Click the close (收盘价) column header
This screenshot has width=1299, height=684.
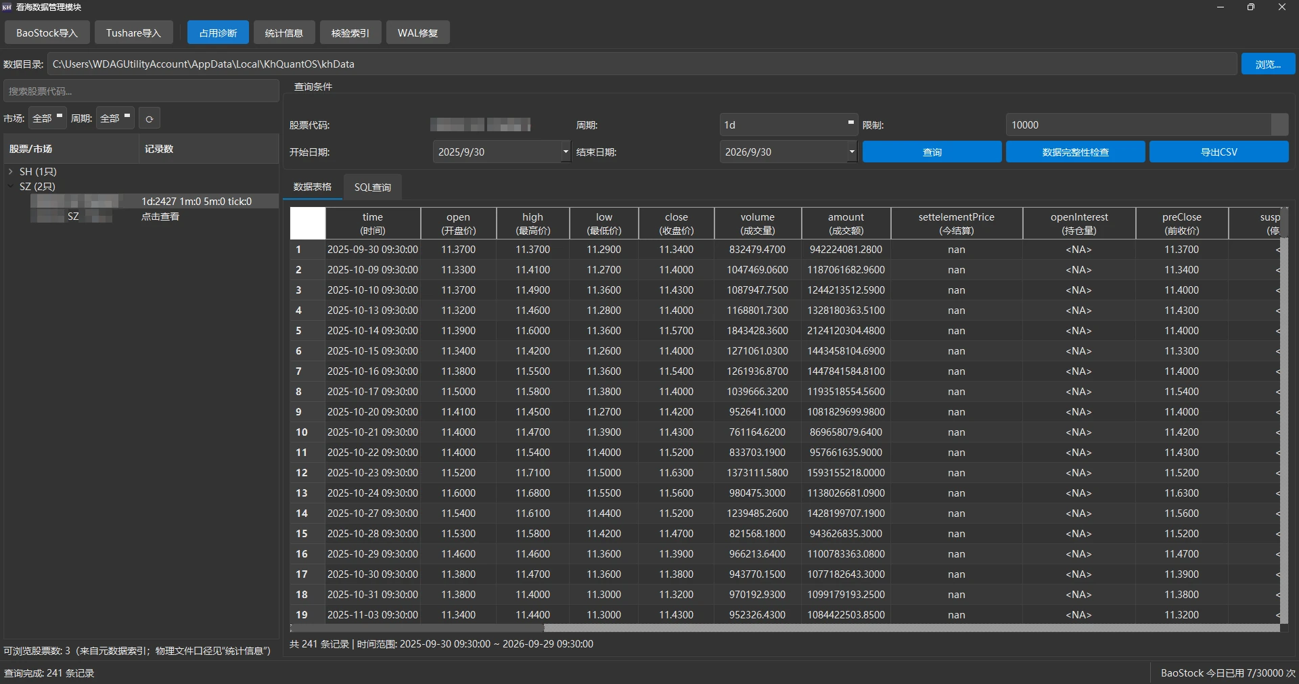pos(676,223)
